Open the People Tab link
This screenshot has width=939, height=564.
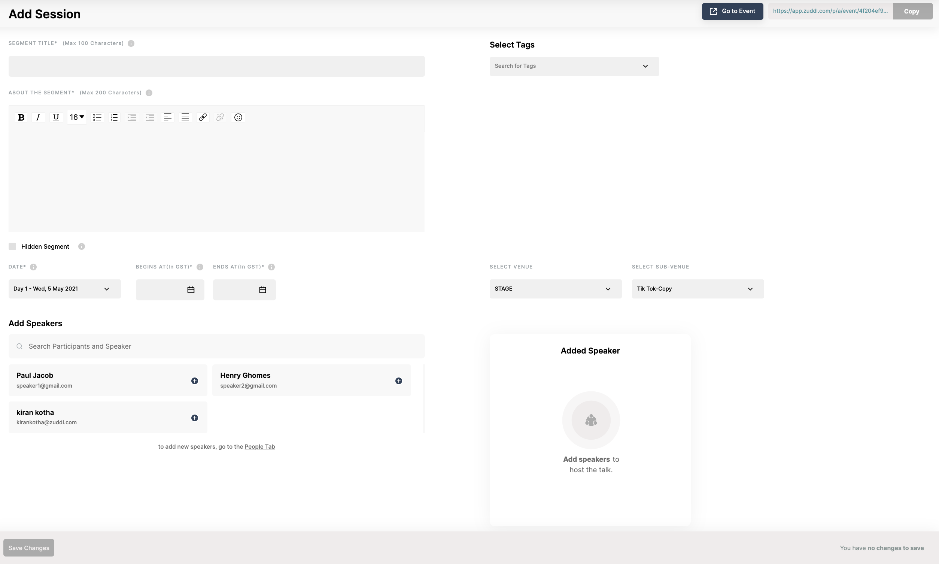(x=260, y=447)
